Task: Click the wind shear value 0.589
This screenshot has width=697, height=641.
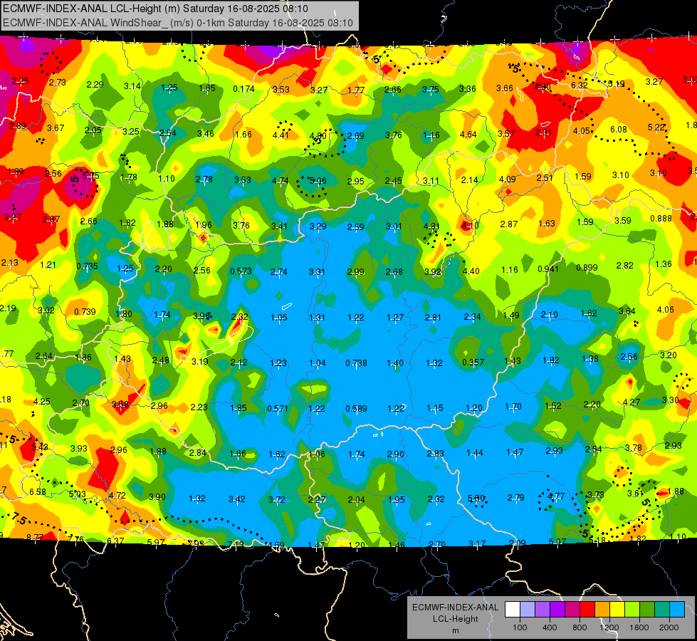Action: click(357, 408)
